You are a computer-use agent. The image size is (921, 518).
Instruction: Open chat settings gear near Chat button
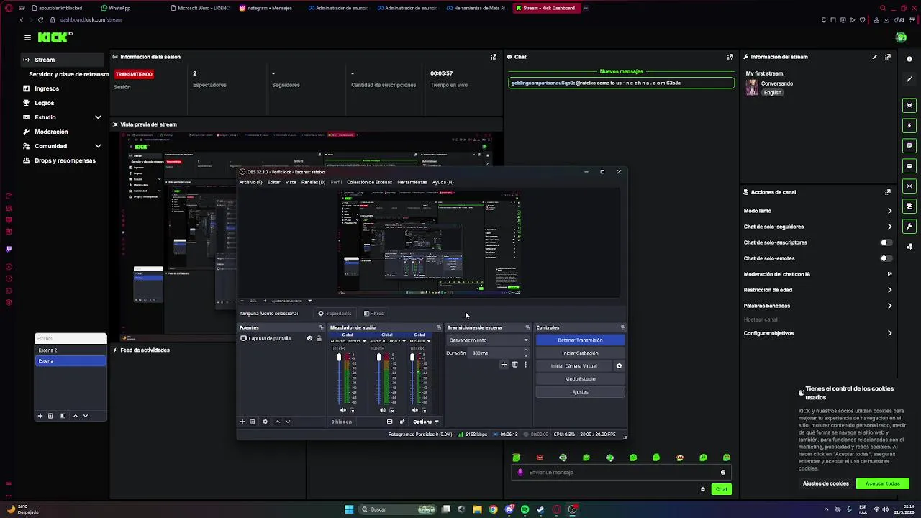[x=703, y=489]
